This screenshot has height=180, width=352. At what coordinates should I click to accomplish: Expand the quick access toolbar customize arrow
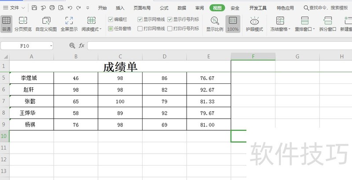[88, 8]
